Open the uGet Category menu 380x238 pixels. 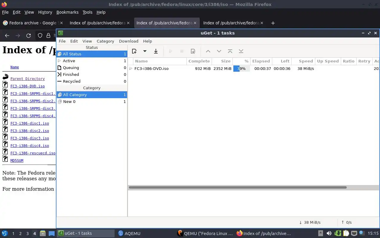pos(105,41)
